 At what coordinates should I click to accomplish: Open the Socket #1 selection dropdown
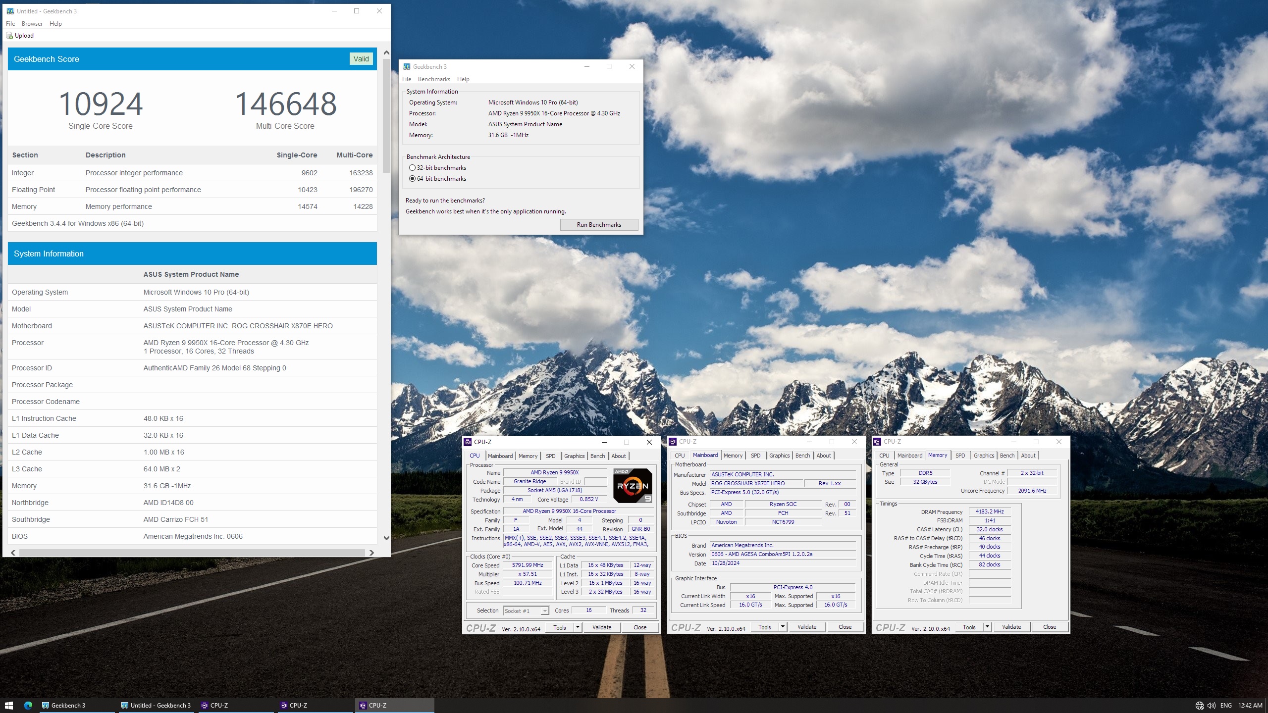point(526,611)
